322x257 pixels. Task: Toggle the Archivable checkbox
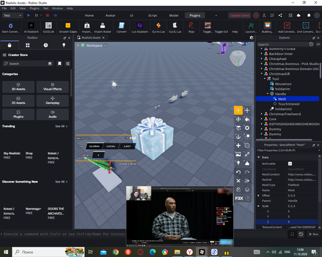pyautogui.click(x=290, y=164)
